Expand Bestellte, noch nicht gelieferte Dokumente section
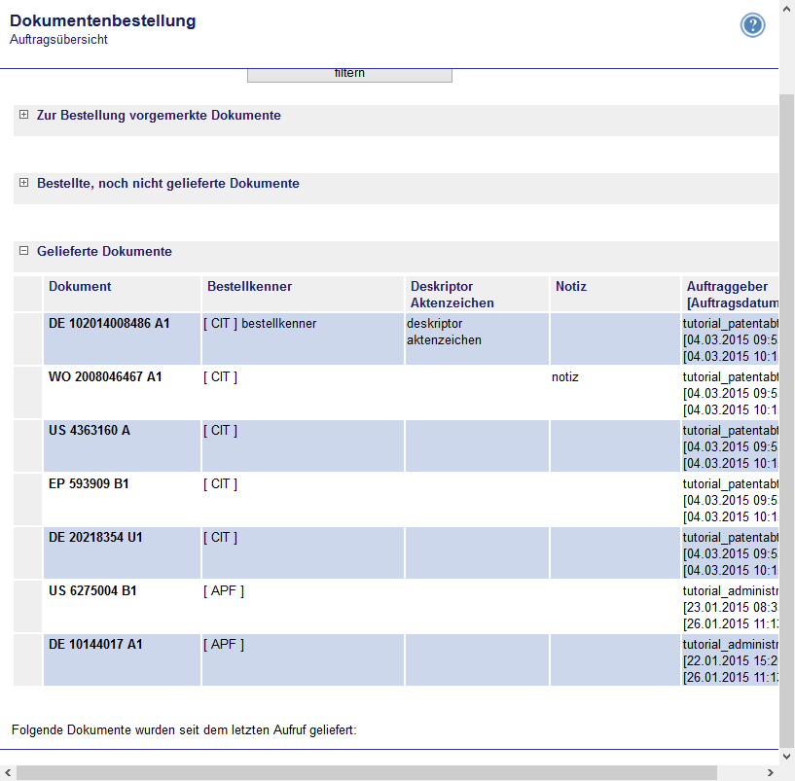Image resolution: width=795 pixels, height=781 pixels. [x=23, y=183]
